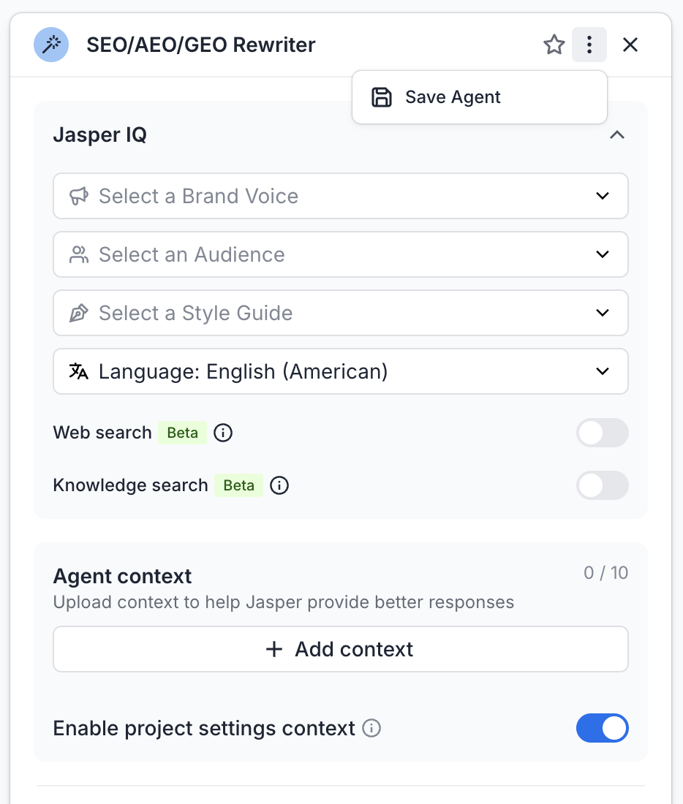This screenshot has width=683, height=804.
Task: Click the translate Language icon
Action: [78, 371]
